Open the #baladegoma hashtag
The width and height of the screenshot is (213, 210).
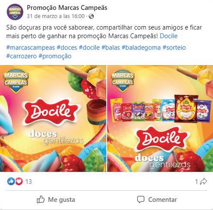[141, 48]
